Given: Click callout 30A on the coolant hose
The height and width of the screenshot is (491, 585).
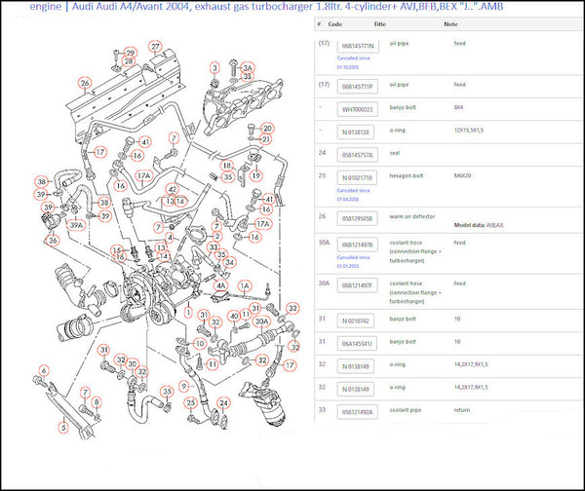Looking at the screenshot, I should (x=261, y=321).
